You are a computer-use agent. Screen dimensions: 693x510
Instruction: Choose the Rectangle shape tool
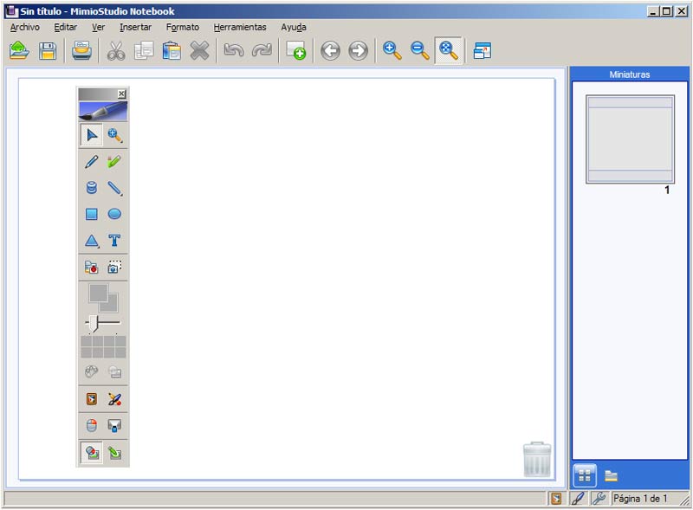pyautogui.click(x=92, y=214)
